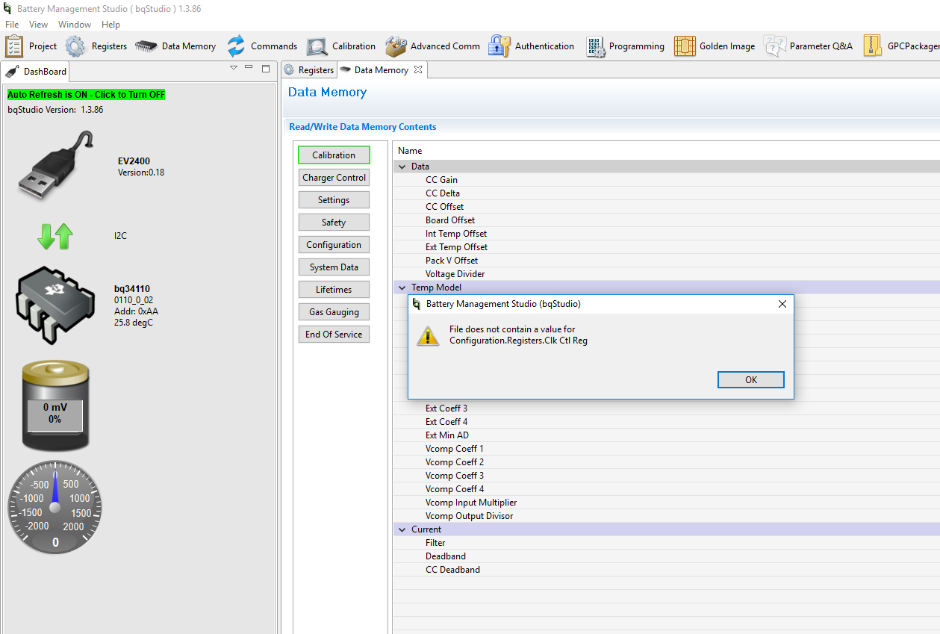Select the Ext Coeff 4 row
Screen dimensions: 940x634
point(666,422)
